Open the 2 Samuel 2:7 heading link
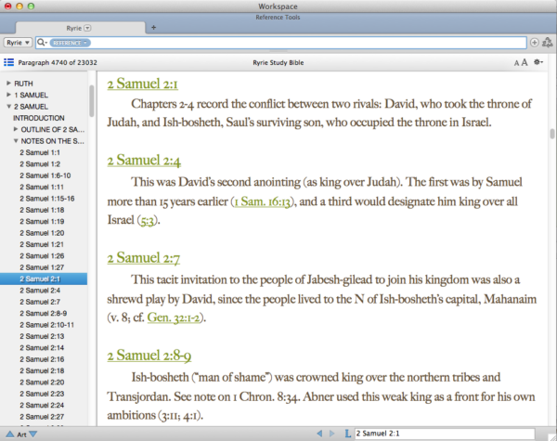The image size is (557, 441). (144, 258)
